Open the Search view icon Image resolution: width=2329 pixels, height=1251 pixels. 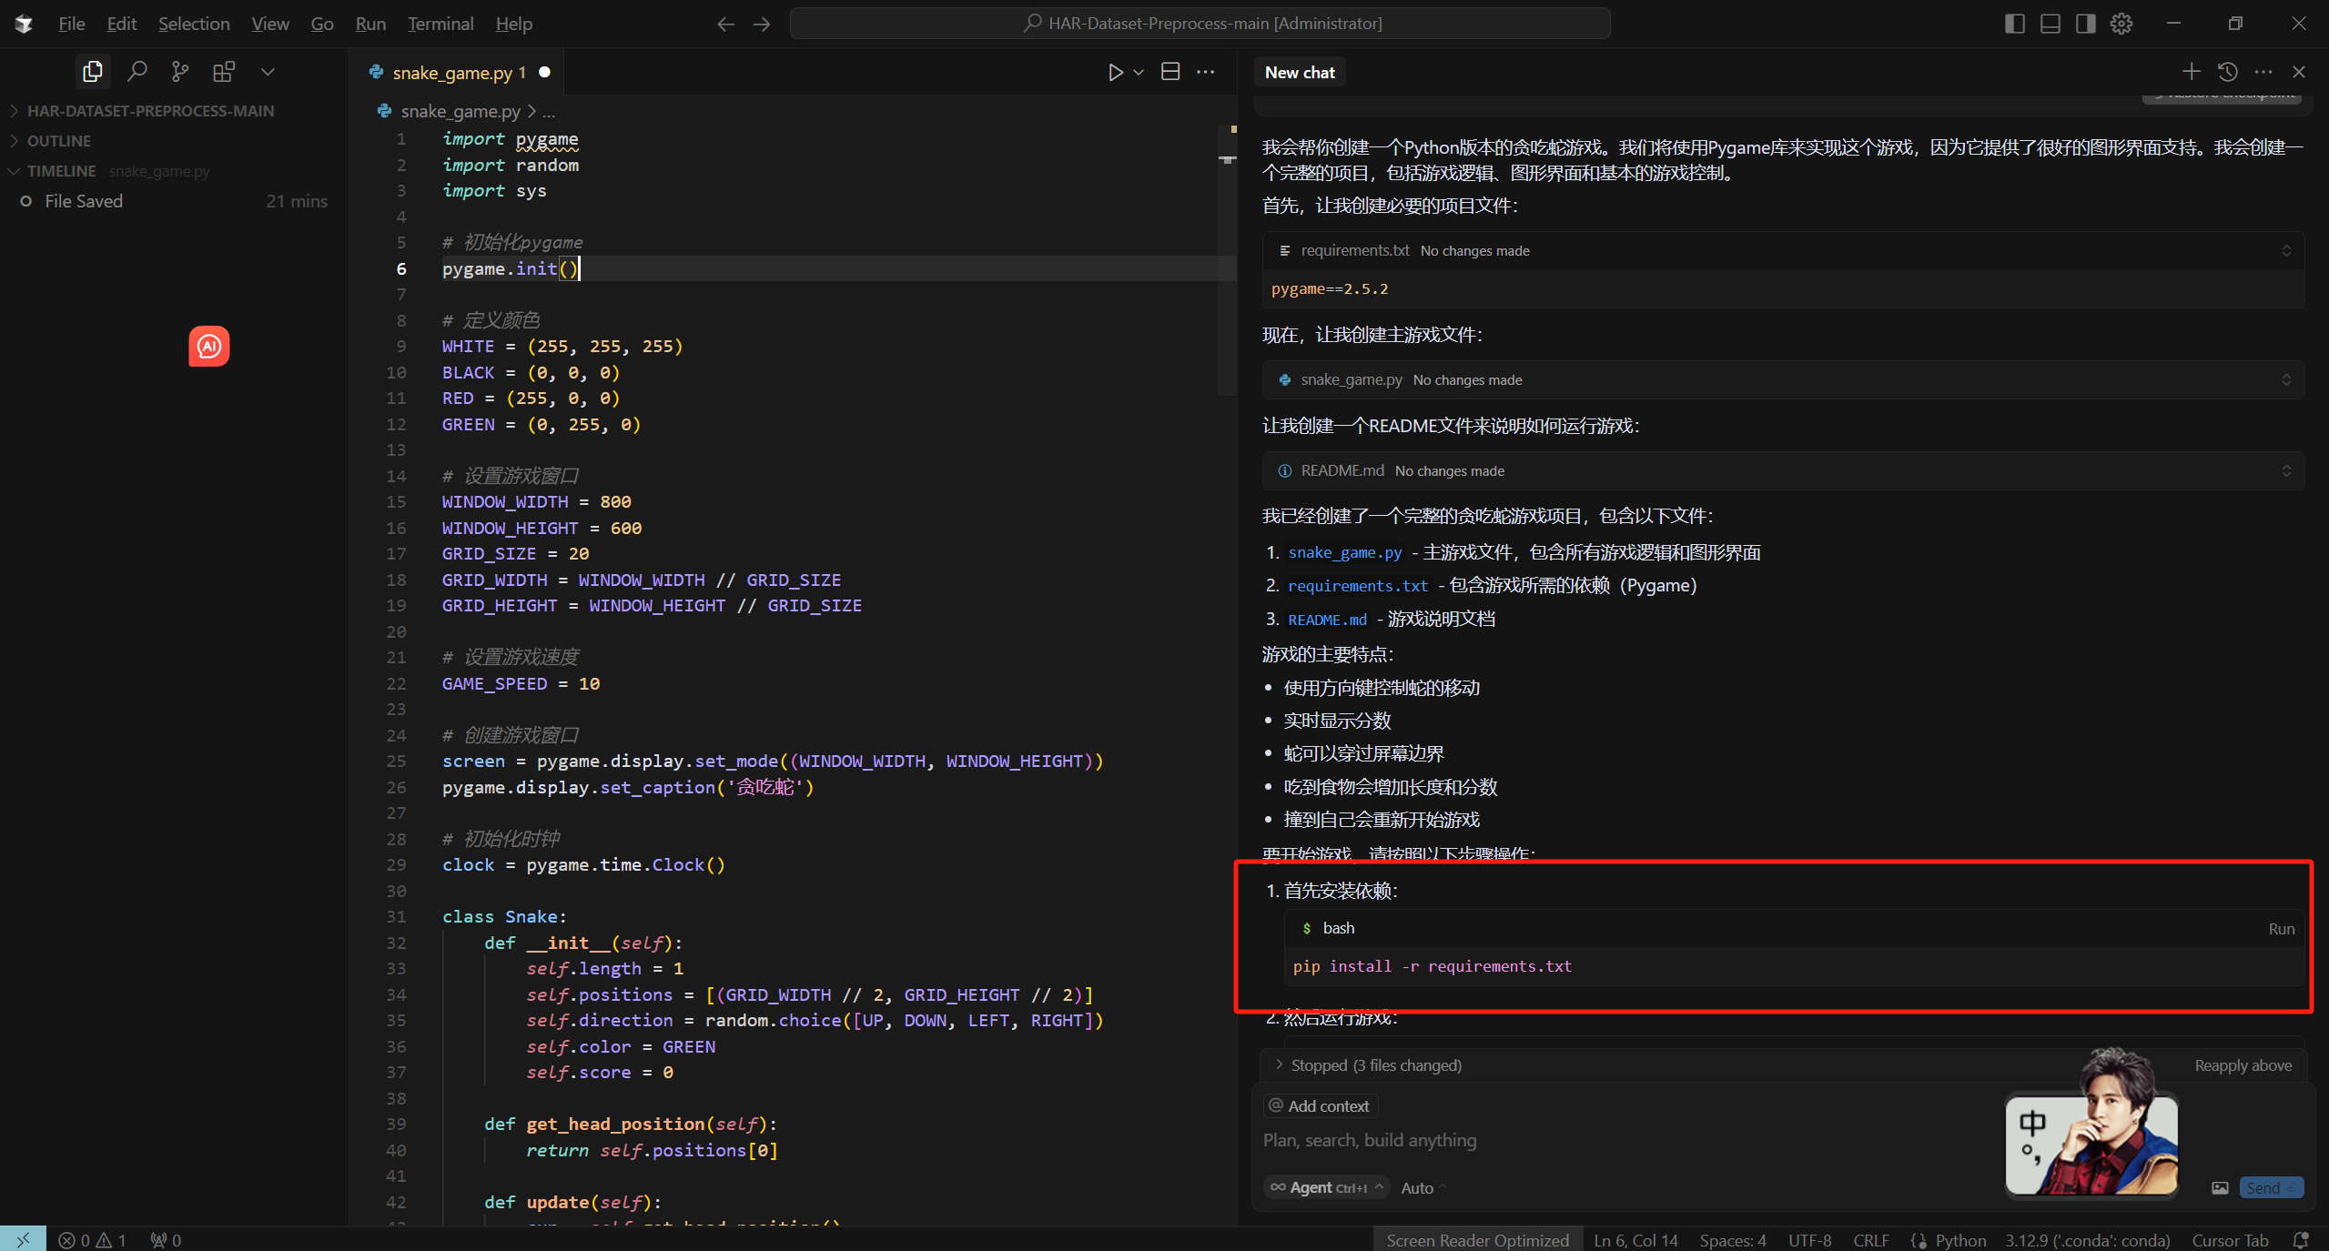137,71
